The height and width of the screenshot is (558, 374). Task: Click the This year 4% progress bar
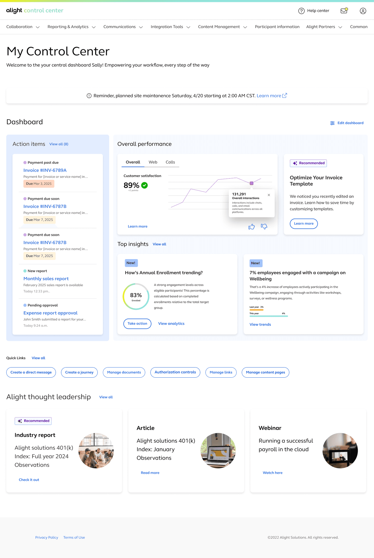(269, 316)
